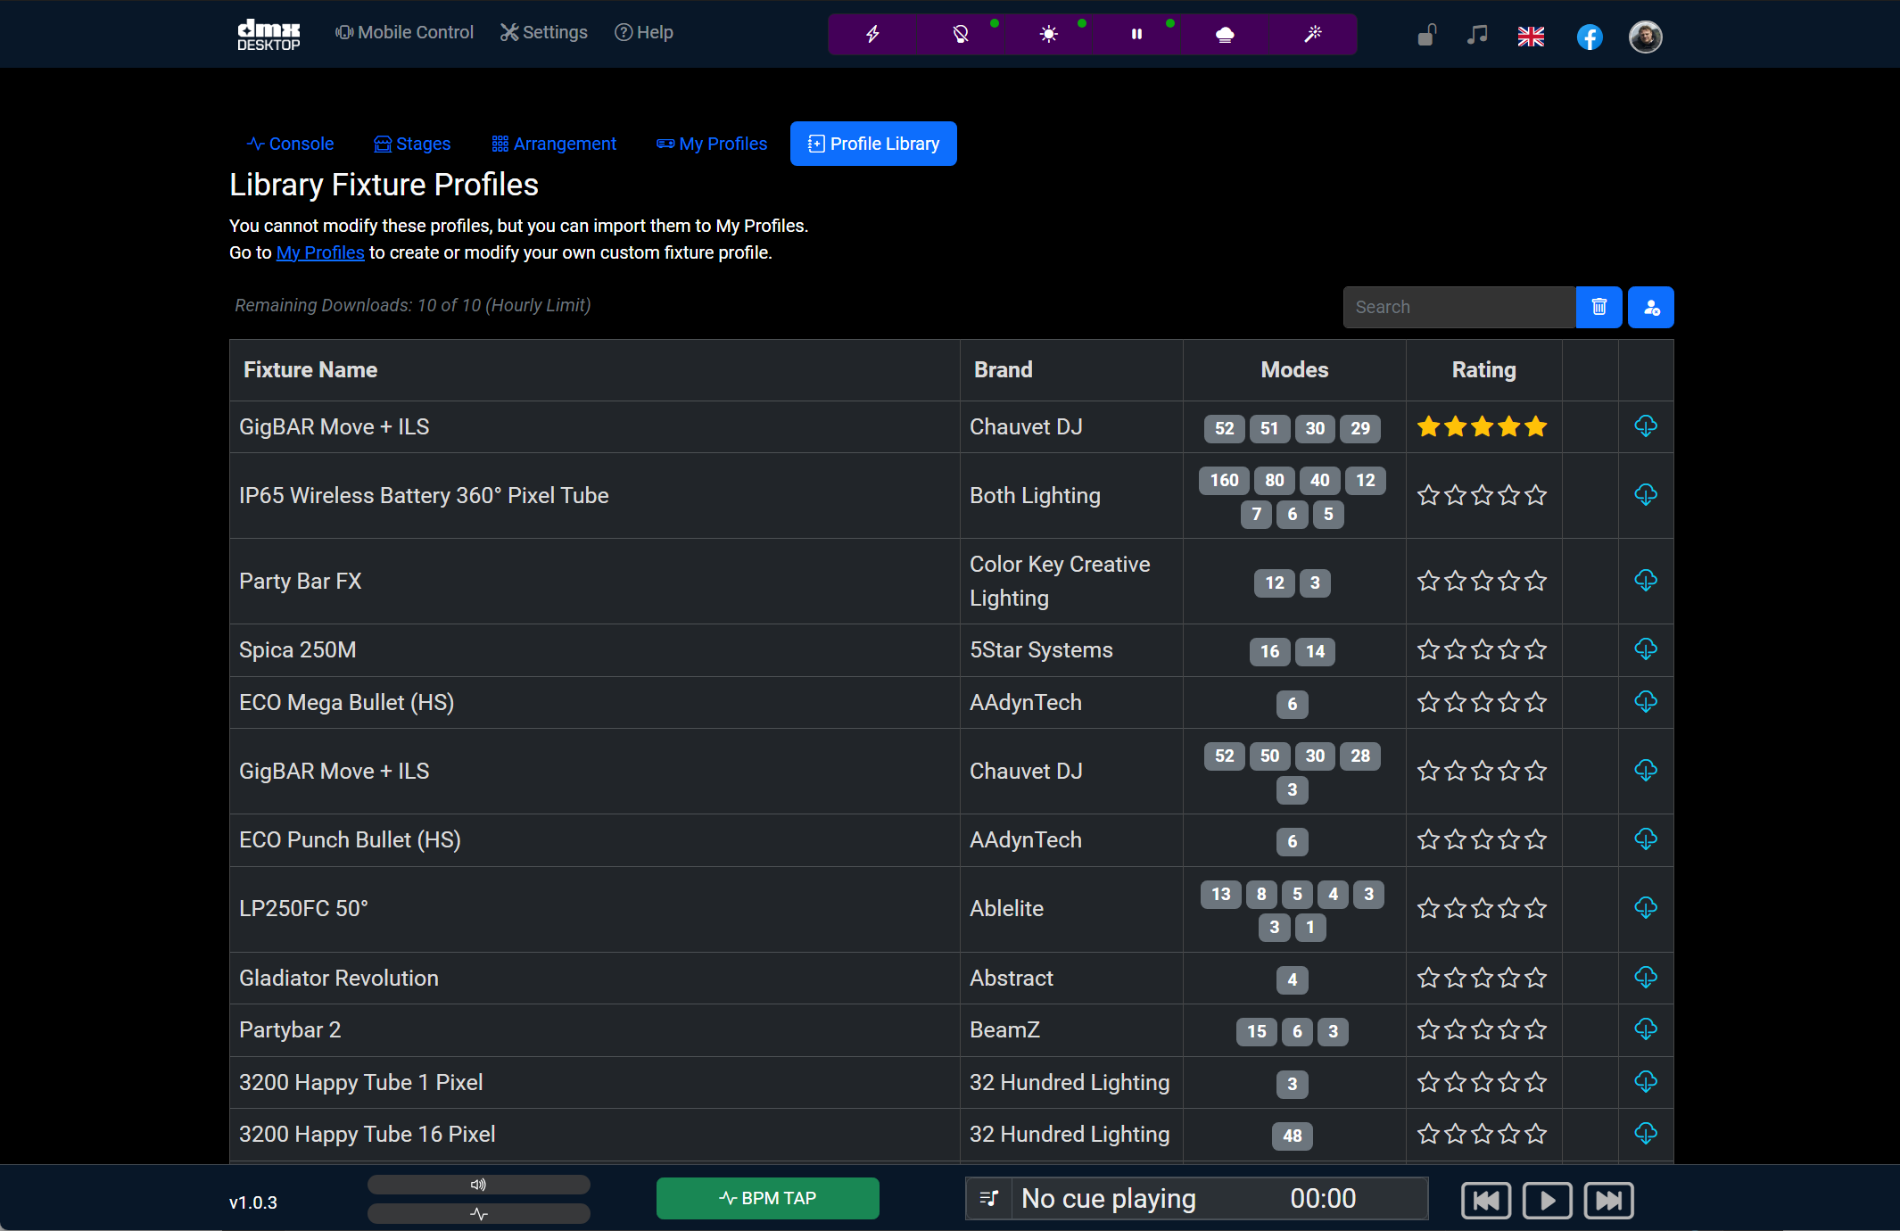Download the Party Bar FX profile
This screenshot has width=1900, height=1231.
(1646, 581)
